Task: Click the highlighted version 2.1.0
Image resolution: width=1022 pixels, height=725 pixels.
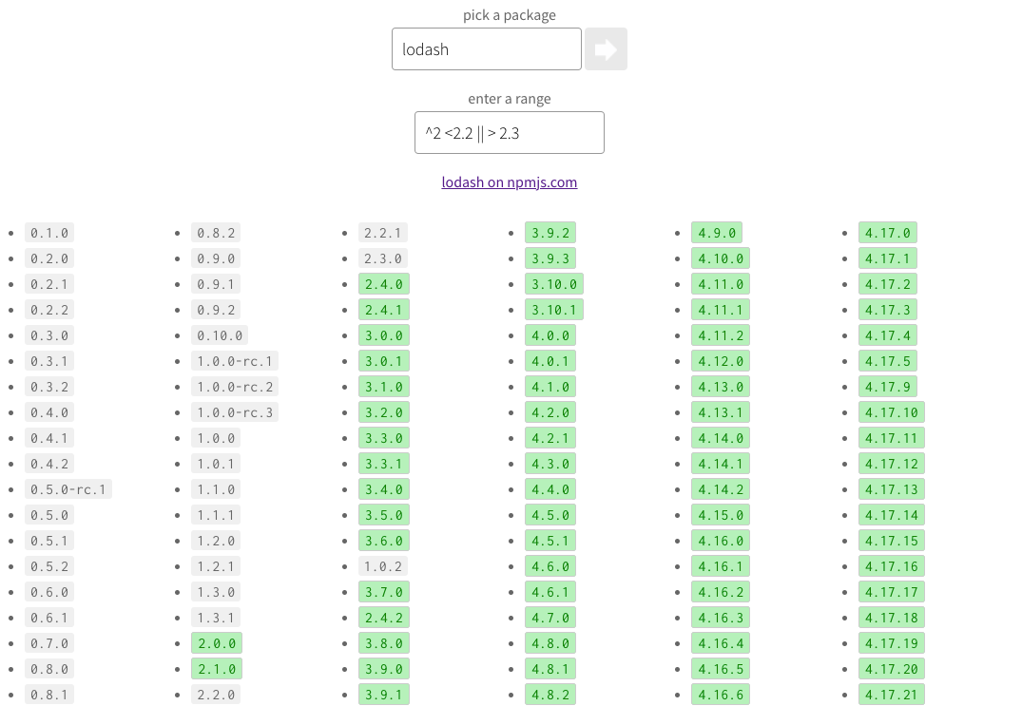Action: click(x=217, y=669)
